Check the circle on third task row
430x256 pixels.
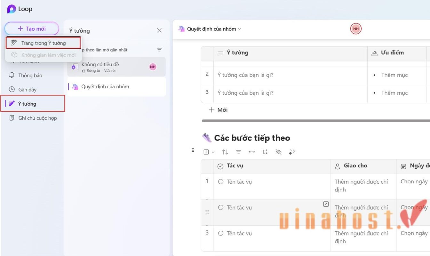(220, 233)
